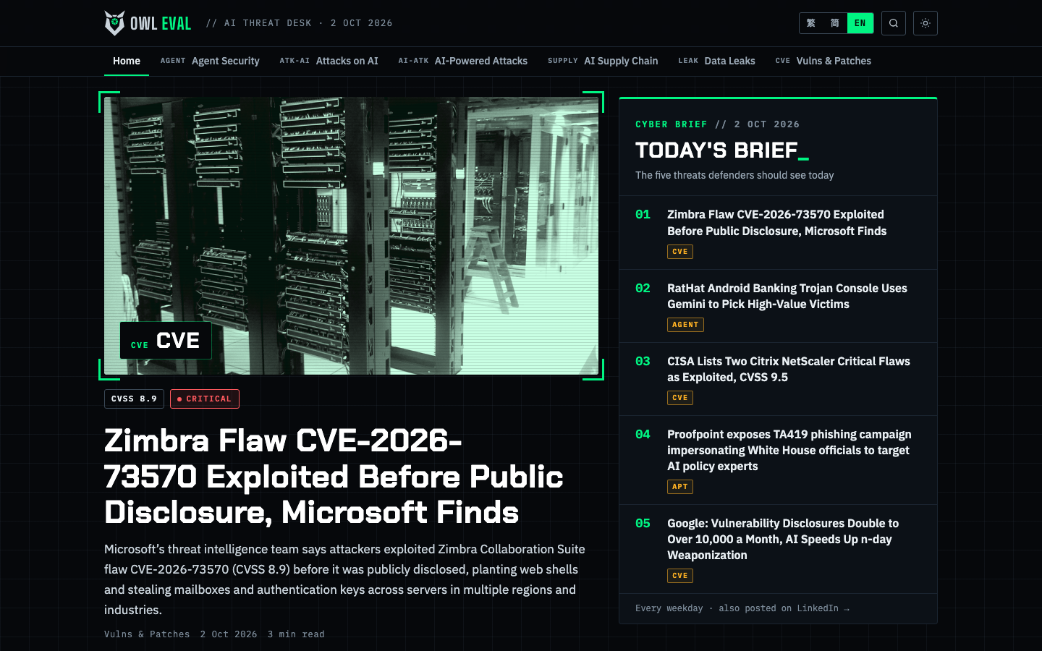This screenshot has width=1042, height=651.
Task: Click the article summary paragraph text
Action: [x=344, y=579]
